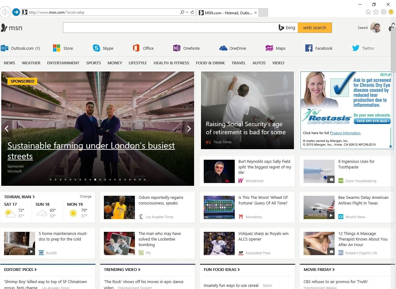This screenshot has width=396, height=289.
Task: Show next slide in the carousel
Action: click(189, 129)
